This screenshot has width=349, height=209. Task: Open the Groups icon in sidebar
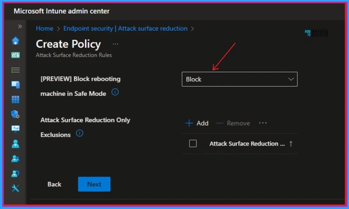point(15,159)
